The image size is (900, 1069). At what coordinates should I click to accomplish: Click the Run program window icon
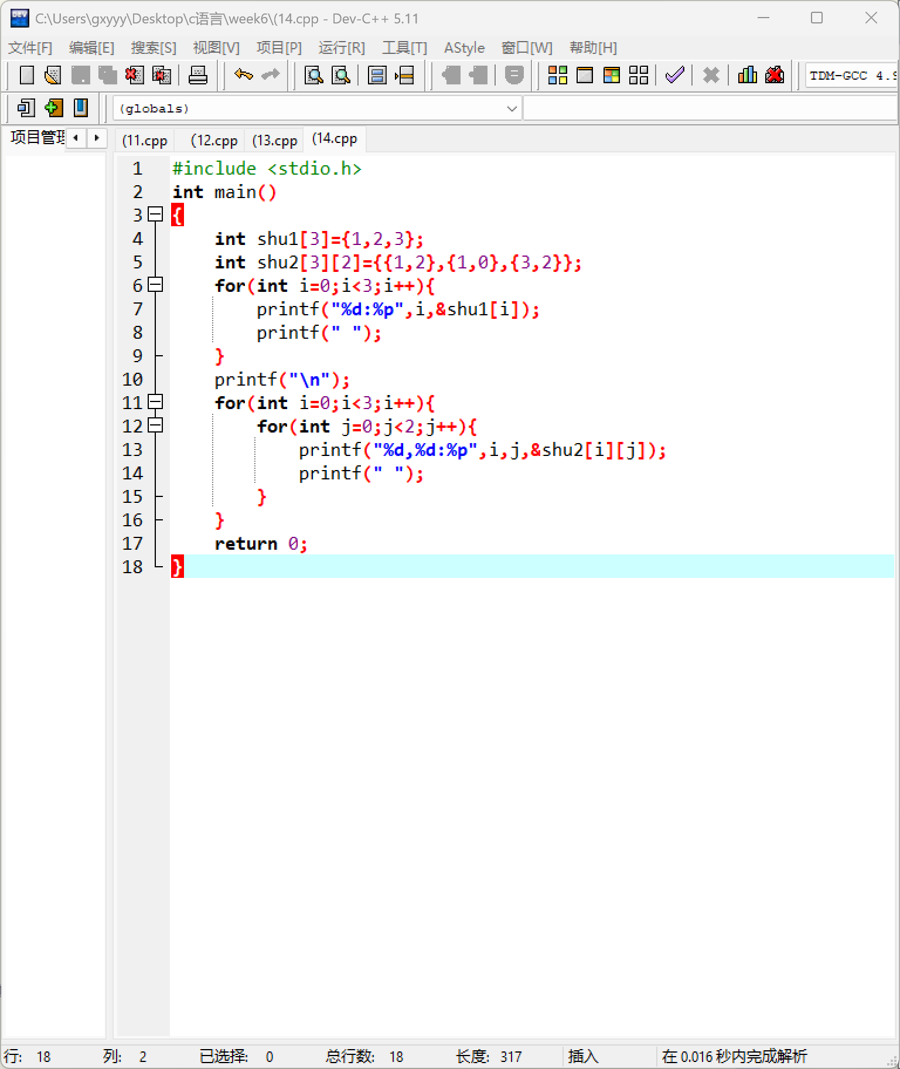pos(585,75)
